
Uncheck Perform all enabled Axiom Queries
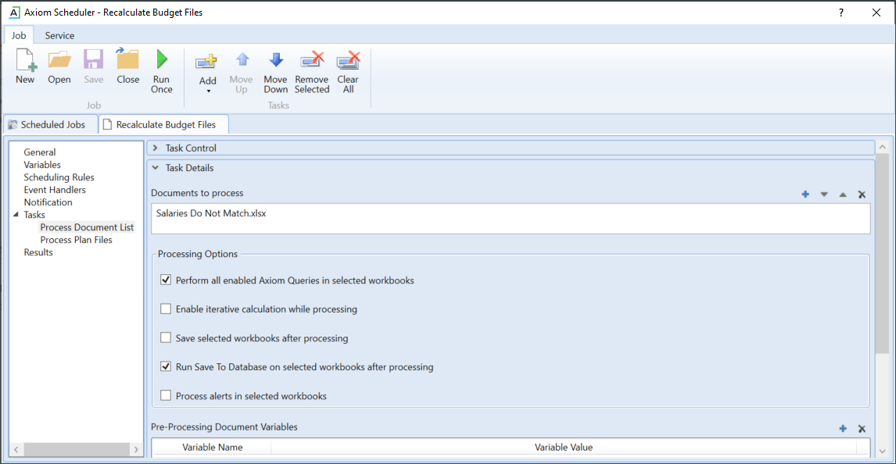166,280
